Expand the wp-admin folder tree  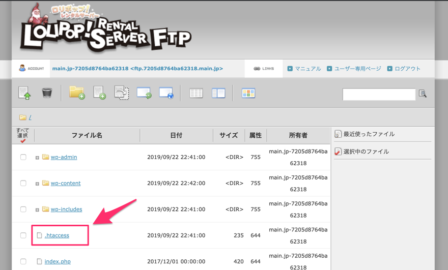pyautogui.click(x=37, y=158)
